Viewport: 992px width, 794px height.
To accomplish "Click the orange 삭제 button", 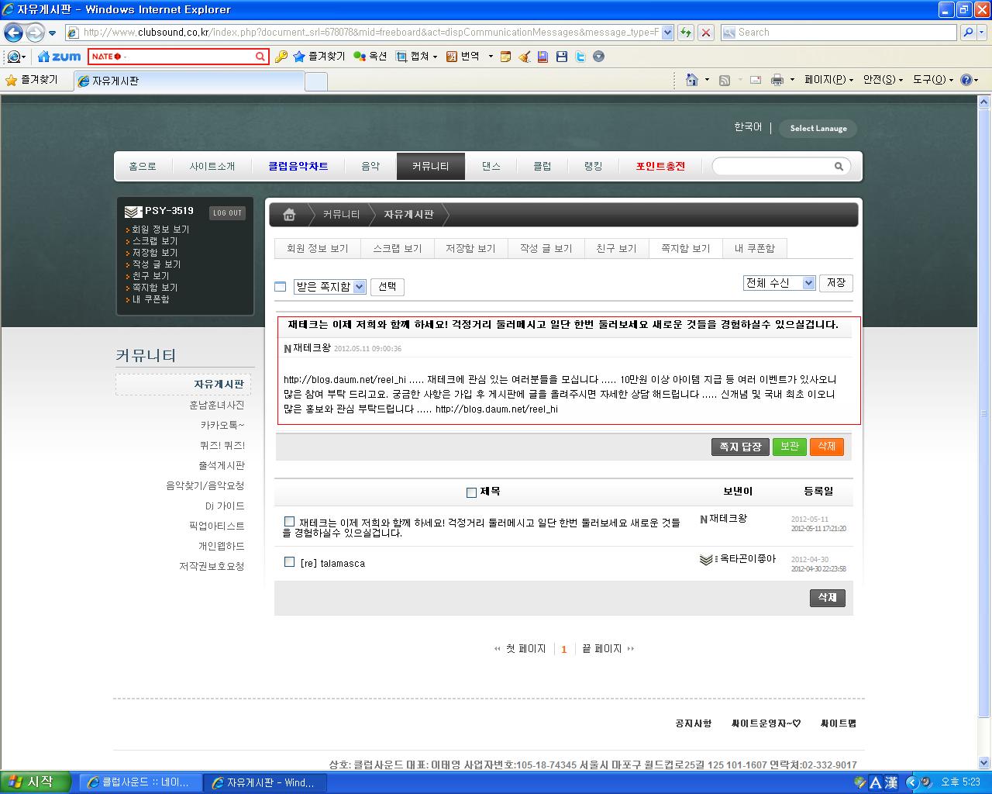I will click(827, 447).
